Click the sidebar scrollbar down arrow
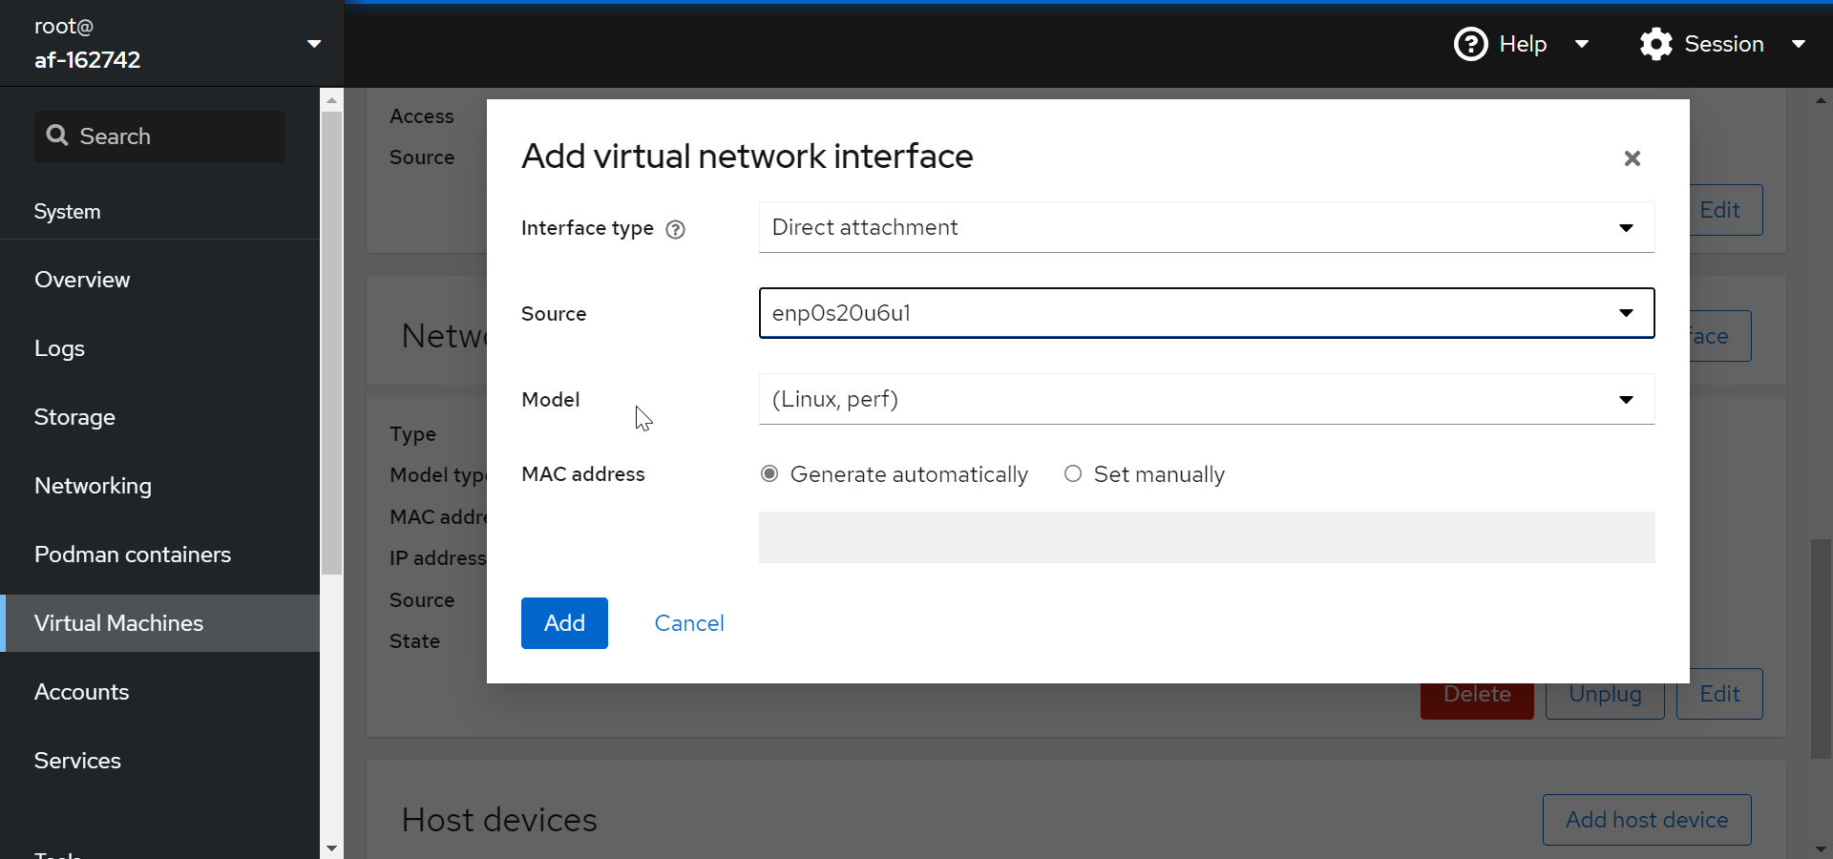Viewport: 1833px width, 859px height. pos(331,848)
